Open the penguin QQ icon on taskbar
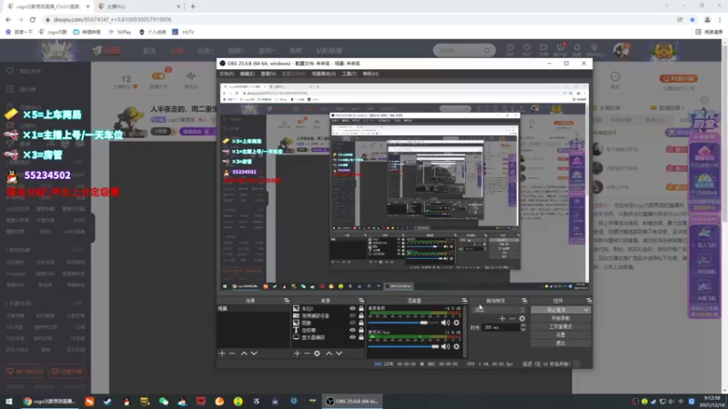This screenshot has height=409, width=728. click(x=126, y=402)
